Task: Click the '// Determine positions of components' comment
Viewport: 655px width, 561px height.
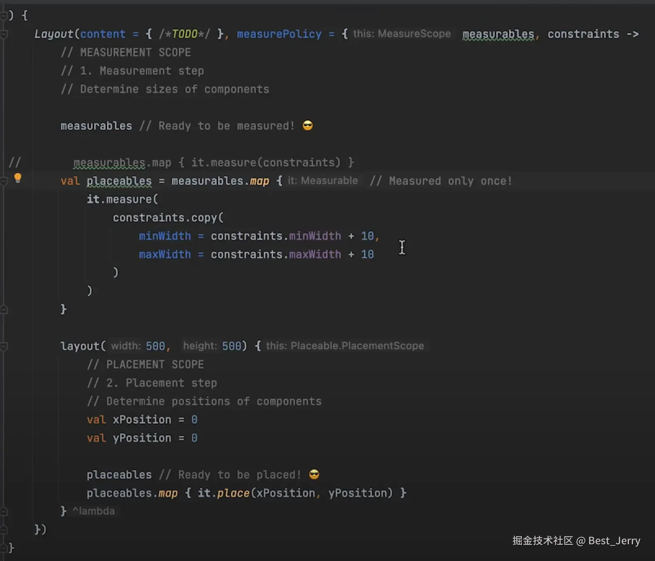Action: 204,401
